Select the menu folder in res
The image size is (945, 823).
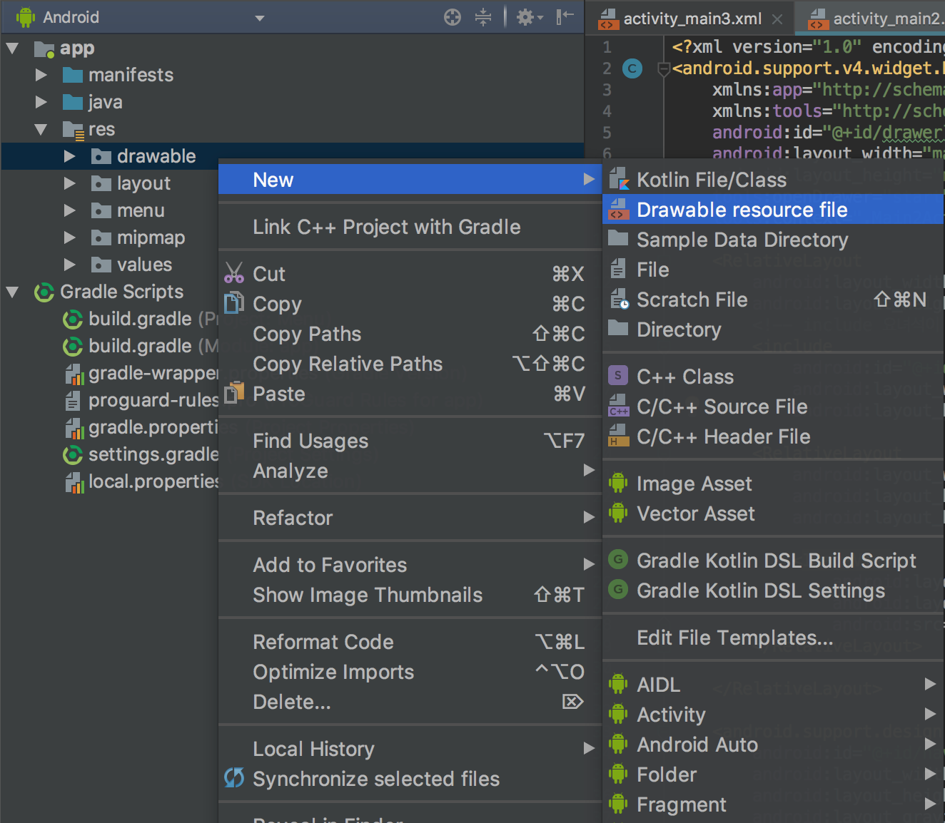pos(141,210)
